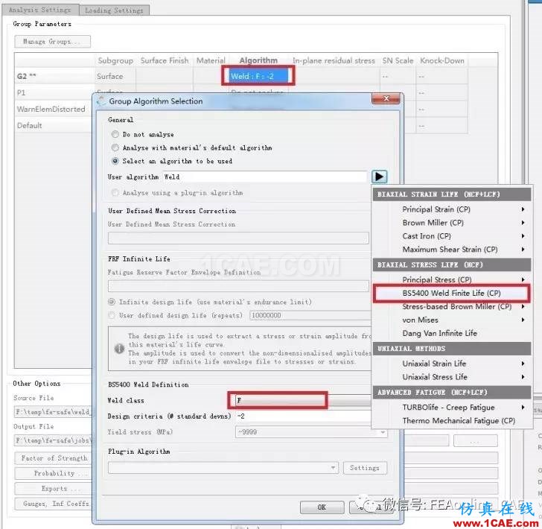This screenshot has width=542, height=529.
Task: Select Thermo Mechanical Fatigue (CP)
Action: pyautogui.click(x=451, y=421)
